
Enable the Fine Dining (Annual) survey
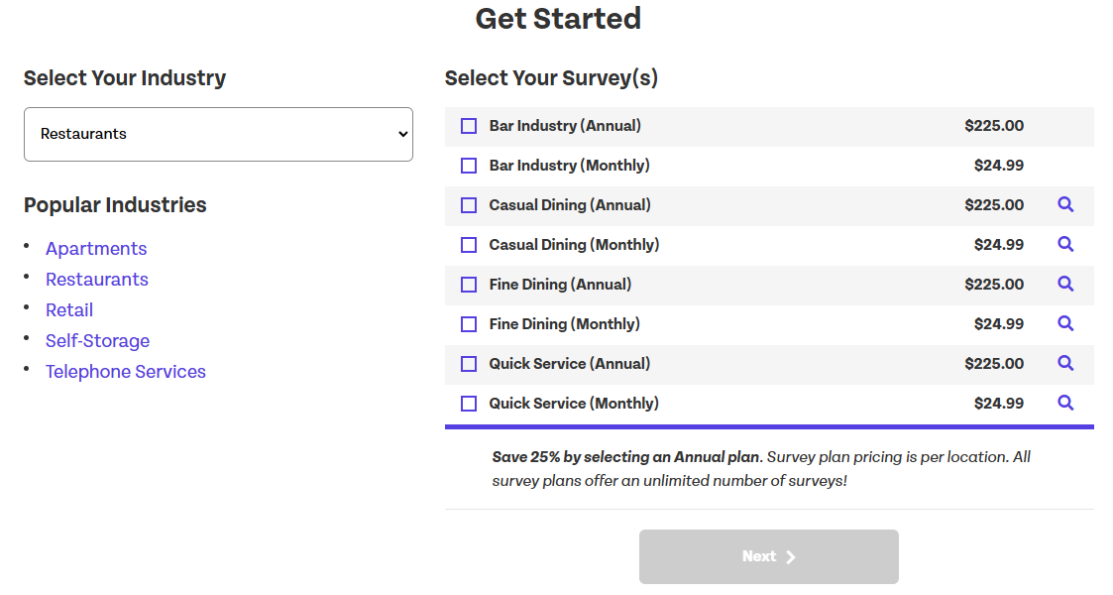point(468,284)
